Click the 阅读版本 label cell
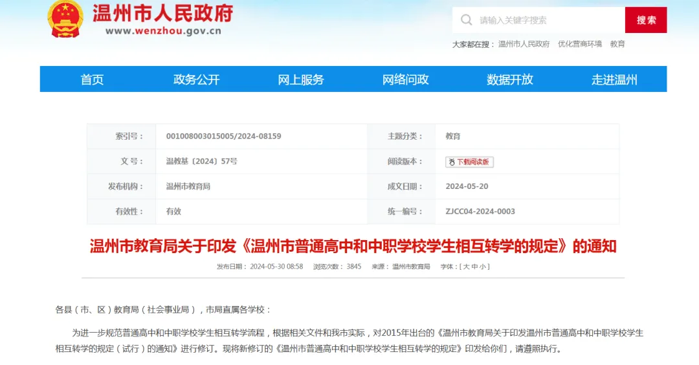 pos(401,161)
